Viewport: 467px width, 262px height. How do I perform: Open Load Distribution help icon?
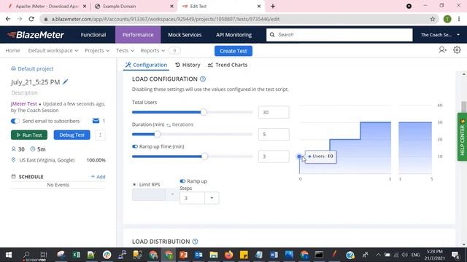click(x=195, y=242)
